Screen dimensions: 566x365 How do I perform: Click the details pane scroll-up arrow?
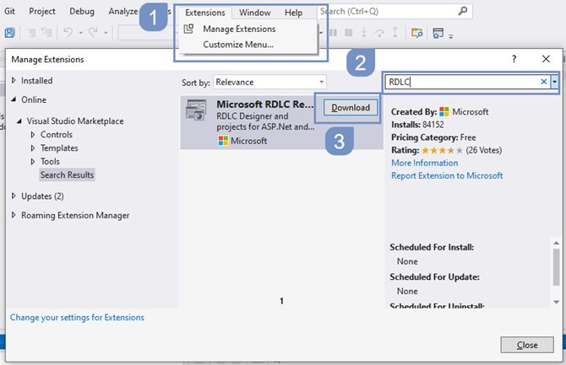tap(556, 243)
